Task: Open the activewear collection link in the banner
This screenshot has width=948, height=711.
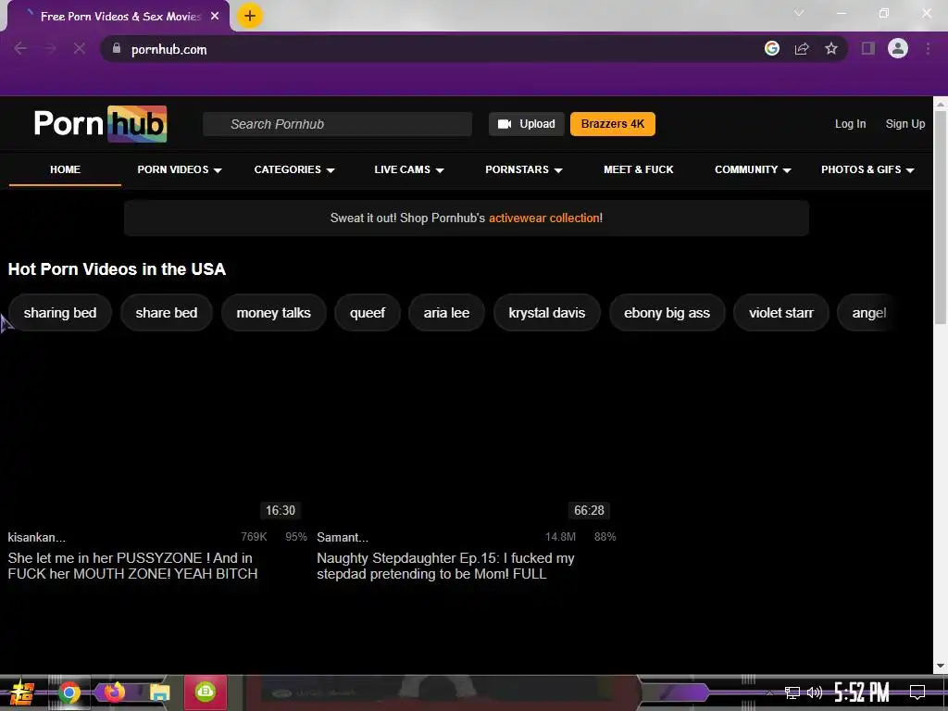Action: (545, 218)
